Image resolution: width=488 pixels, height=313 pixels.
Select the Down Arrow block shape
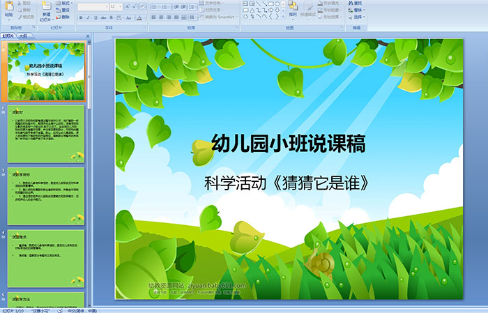(x=277, y=10)
